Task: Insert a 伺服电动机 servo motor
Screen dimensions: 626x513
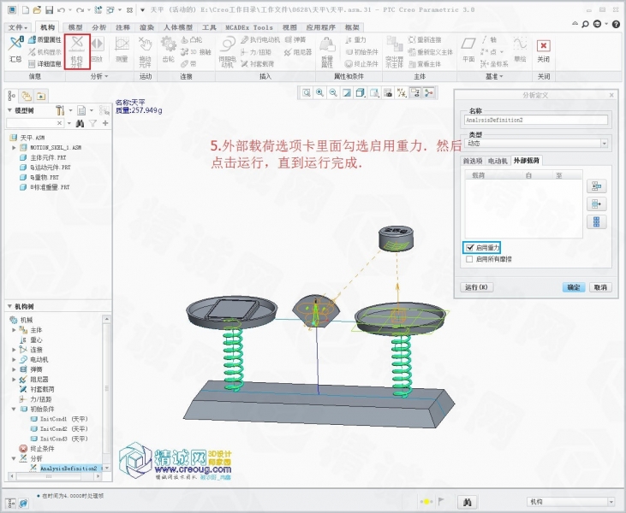Action: [x=227, y=51]
